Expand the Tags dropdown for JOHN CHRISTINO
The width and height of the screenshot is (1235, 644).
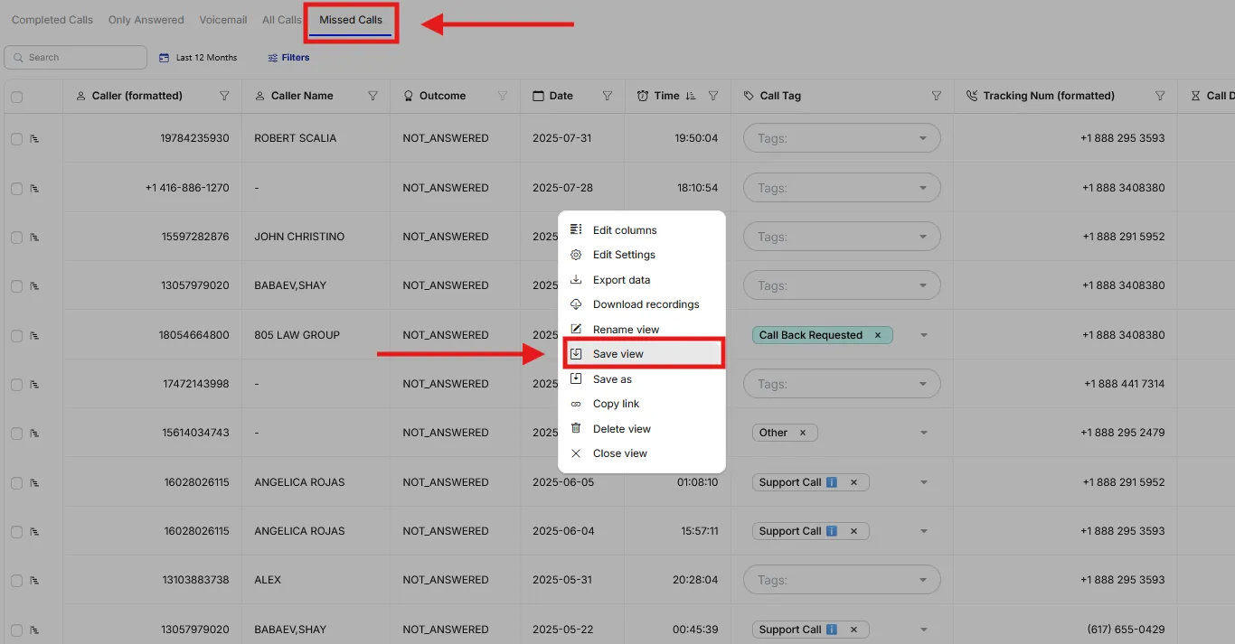point(842,237)
